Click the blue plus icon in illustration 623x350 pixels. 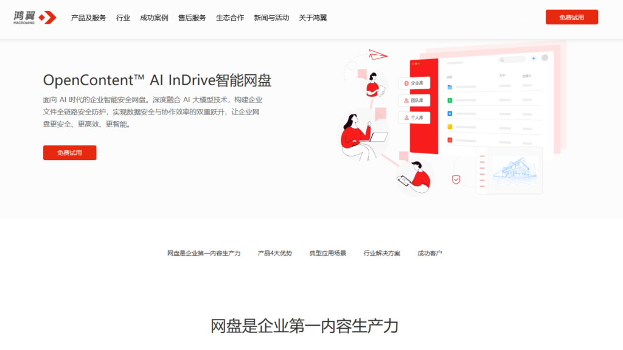[x=534, y=58]
